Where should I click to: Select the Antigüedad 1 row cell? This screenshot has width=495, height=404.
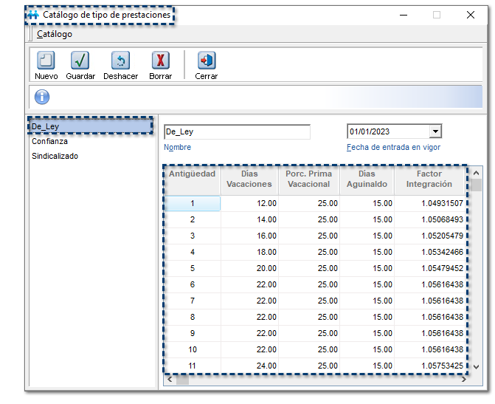click(x=192, y=203)
